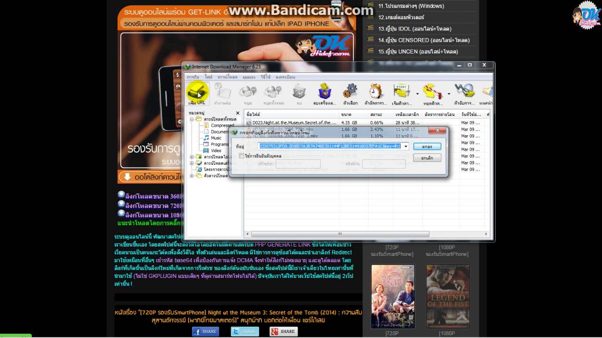
Task: Select the Music category
Action: point(216,138)
